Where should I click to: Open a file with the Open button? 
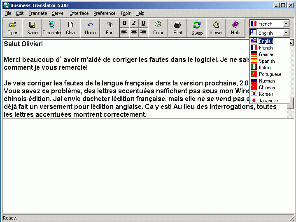[13, 28]
